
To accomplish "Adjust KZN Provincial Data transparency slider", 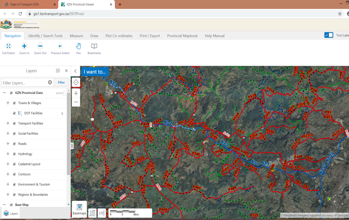I will click(61, 93).
